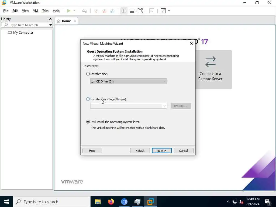Click the Revert to Snapshot toolbar icon
This screenshot has width=276, height=207.
click(104, 11)
